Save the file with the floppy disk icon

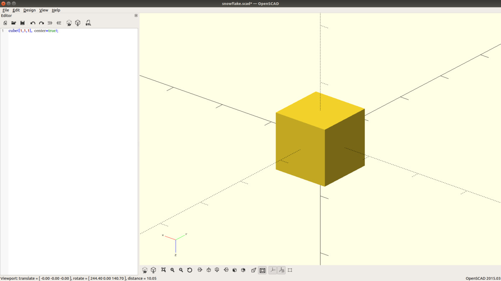[x=23, y=23]
